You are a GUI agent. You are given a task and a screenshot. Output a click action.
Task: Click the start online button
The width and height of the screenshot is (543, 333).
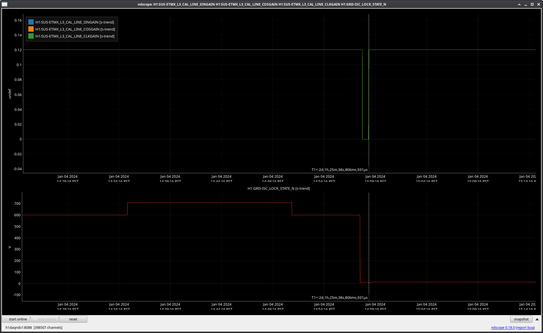[x=16, y=319]
